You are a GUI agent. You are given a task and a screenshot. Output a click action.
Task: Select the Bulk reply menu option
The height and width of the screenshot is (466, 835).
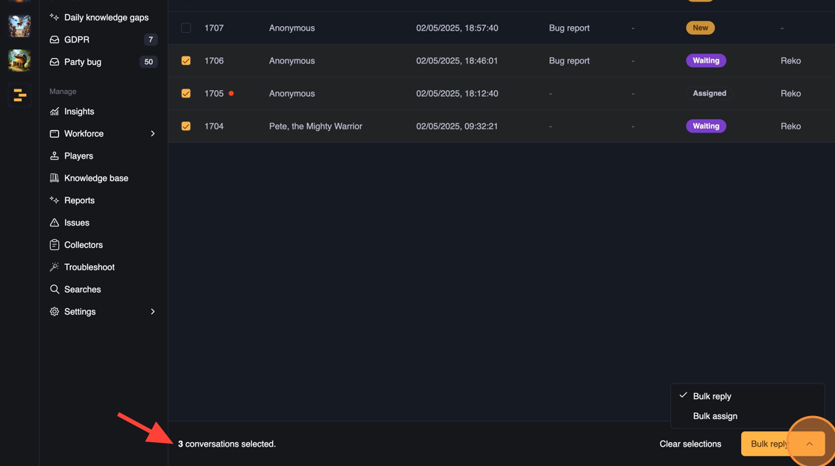712,396
